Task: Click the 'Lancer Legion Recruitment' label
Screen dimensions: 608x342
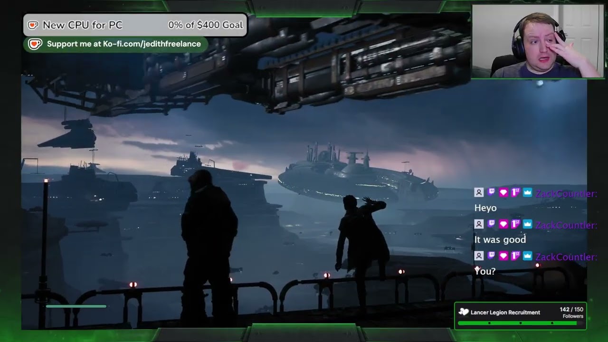Action: click(x=505, y=313)
